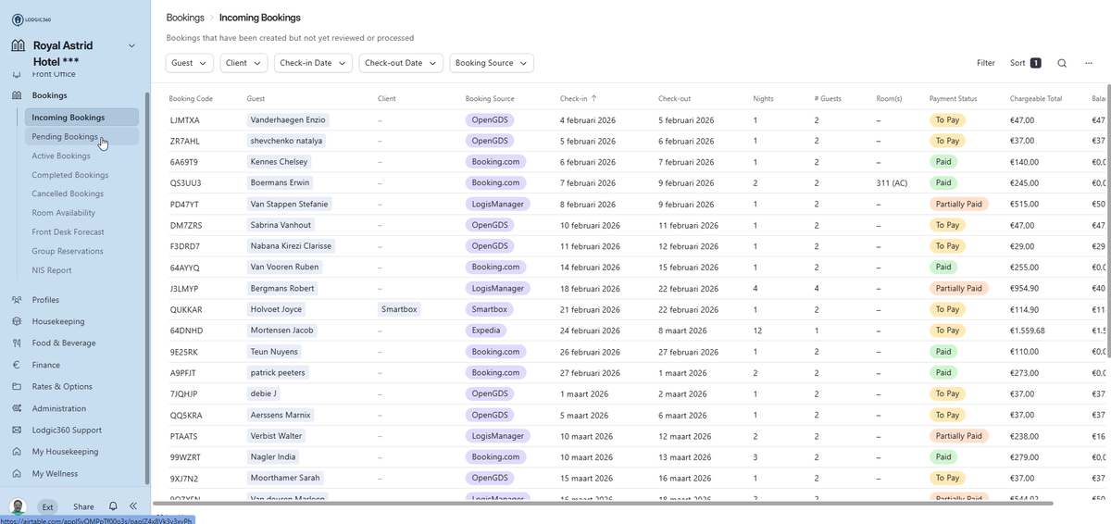The width and height of the screenshot is (1111, 524).
Task: Open notifications bell icon
Action: [x=113, y=506]
